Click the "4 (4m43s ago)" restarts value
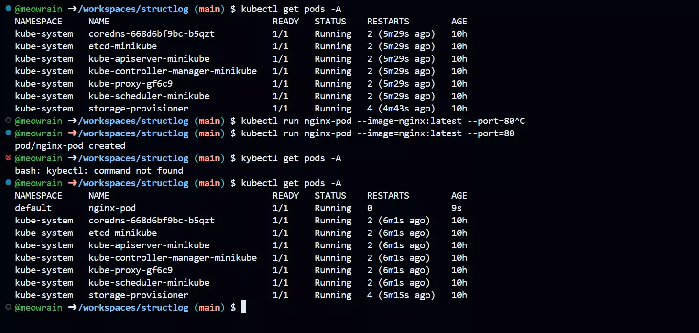This screenshot has height=333, width=699. (401, 109)
